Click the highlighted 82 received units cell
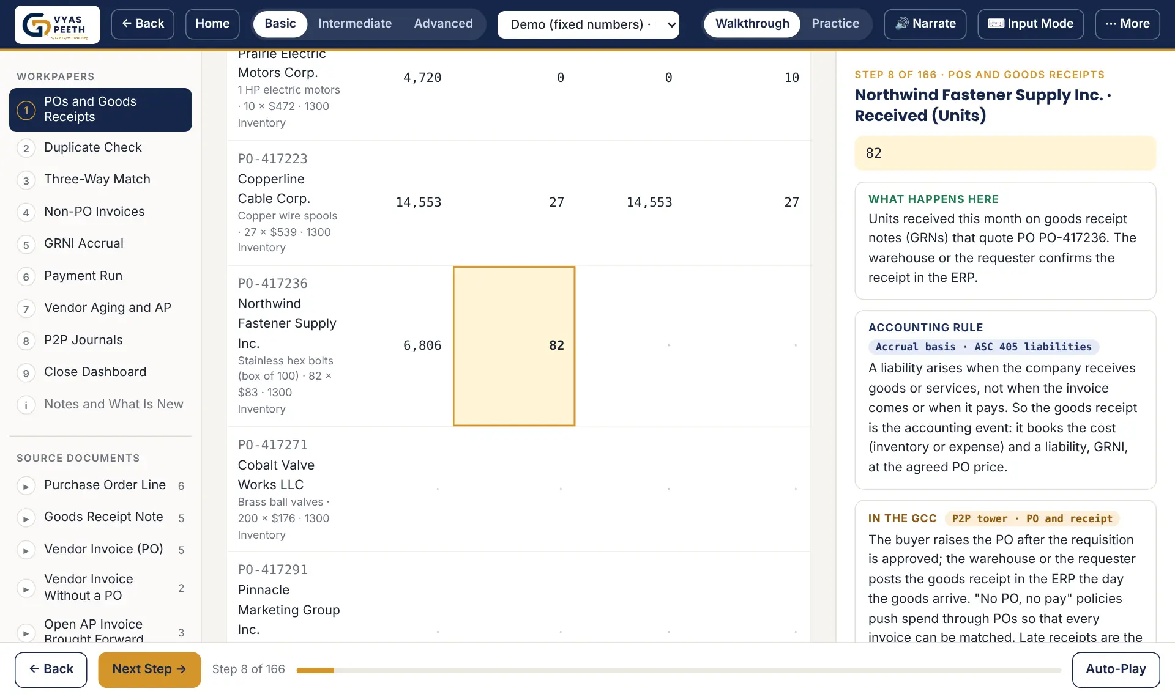1175x697 pixels. pos(514,346)
